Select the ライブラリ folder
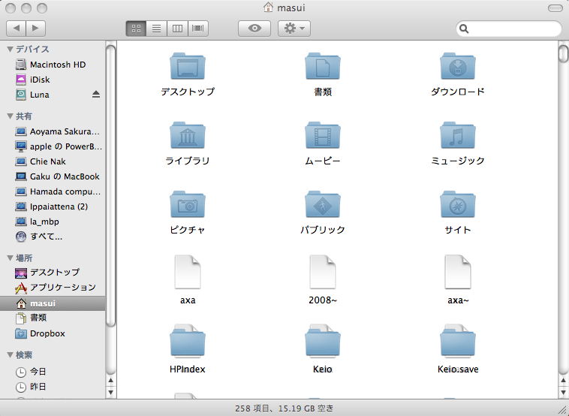The image size is (569, 416). pyautogui.click(x=187, y=135)
